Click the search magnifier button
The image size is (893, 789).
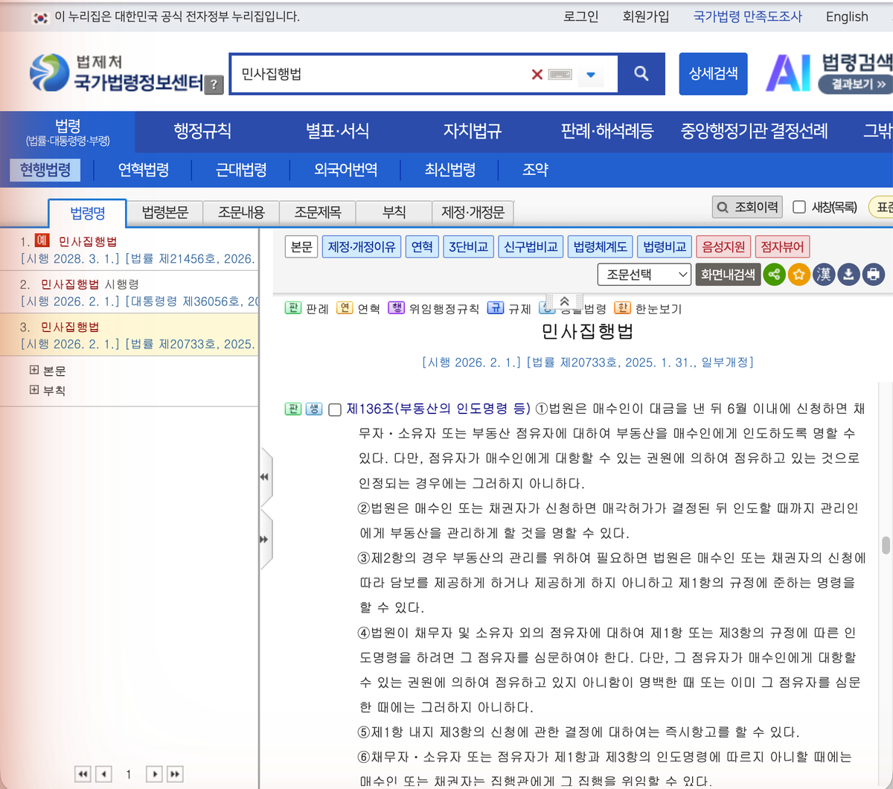[641, 74]
